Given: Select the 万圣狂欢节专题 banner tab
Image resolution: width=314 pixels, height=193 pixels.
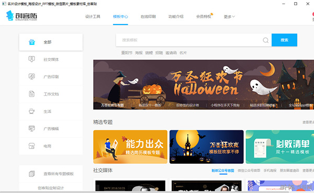Looking at the screenshot, I should pos(113,105).
